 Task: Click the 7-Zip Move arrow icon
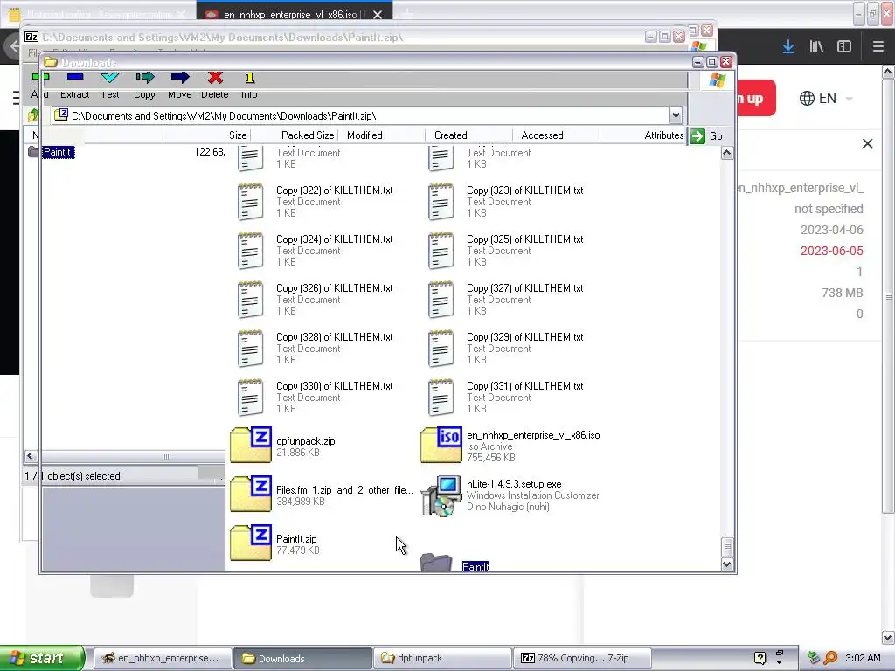click(x=180, y=77)
